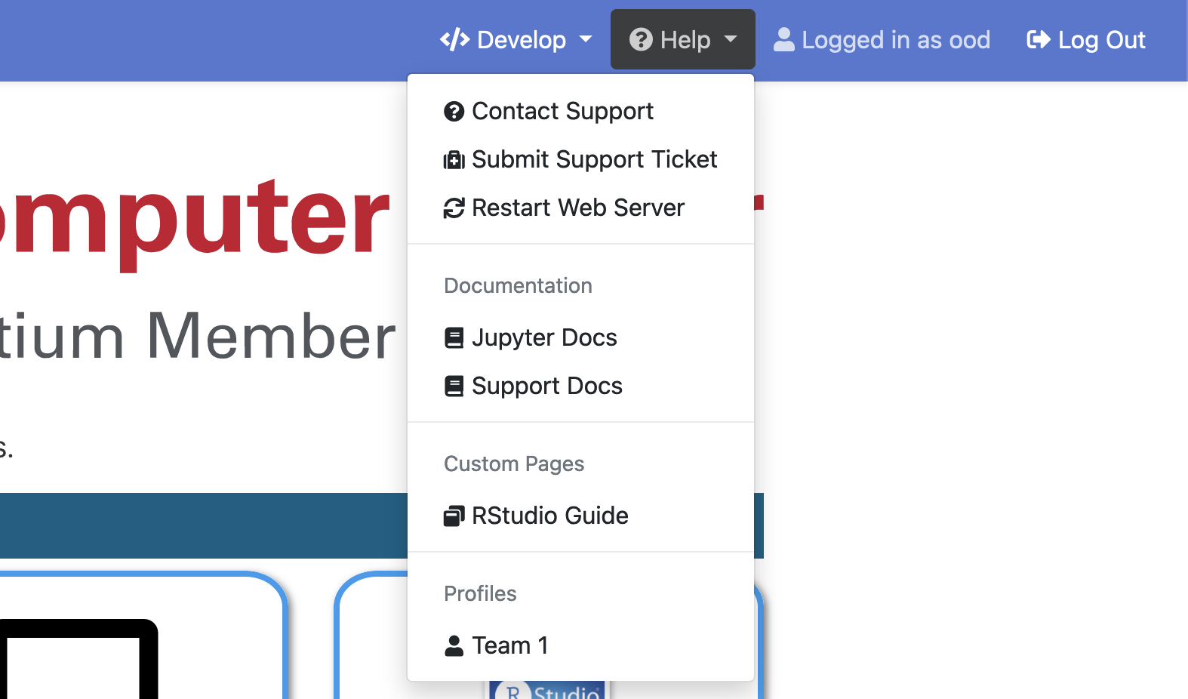Select Contact Support from the Help menu

tap(562, 112)
